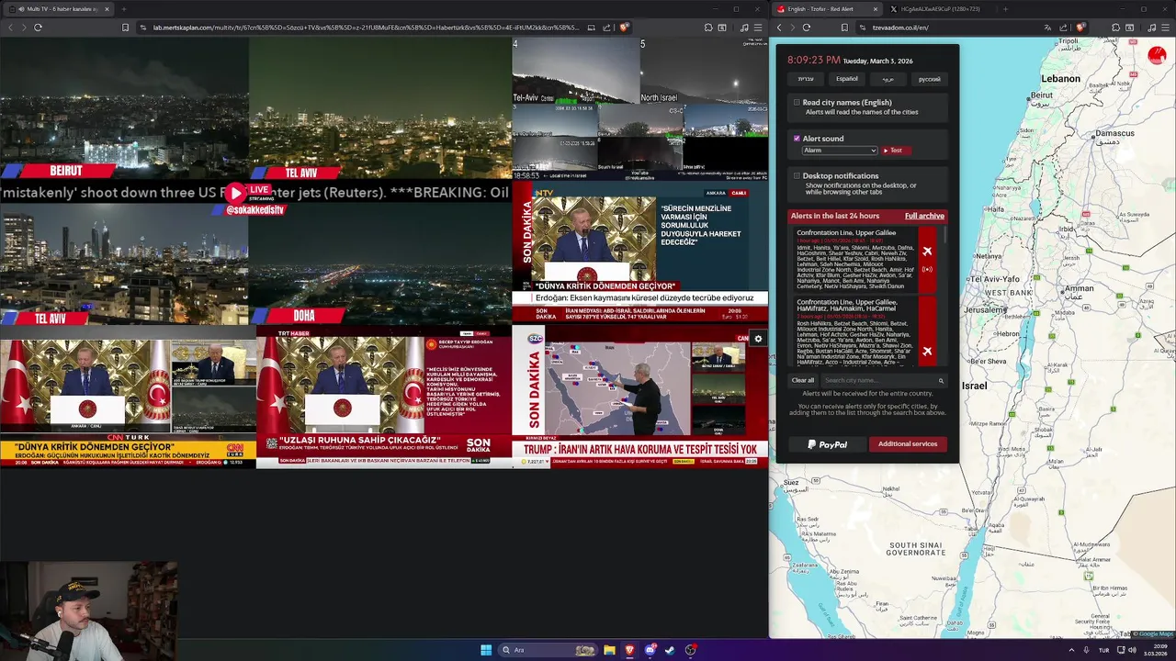Click Tel Aviv-Yafo label on the map

click(995, 278)
